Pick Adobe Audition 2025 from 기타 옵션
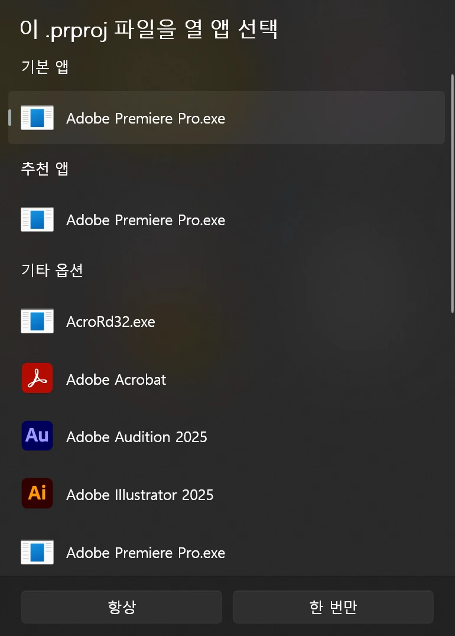 (226, 436)
